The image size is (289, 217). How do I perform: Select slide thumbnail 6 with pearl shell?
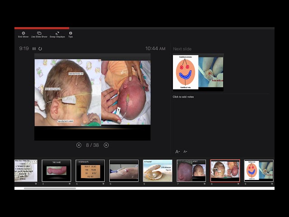[158, 171]
